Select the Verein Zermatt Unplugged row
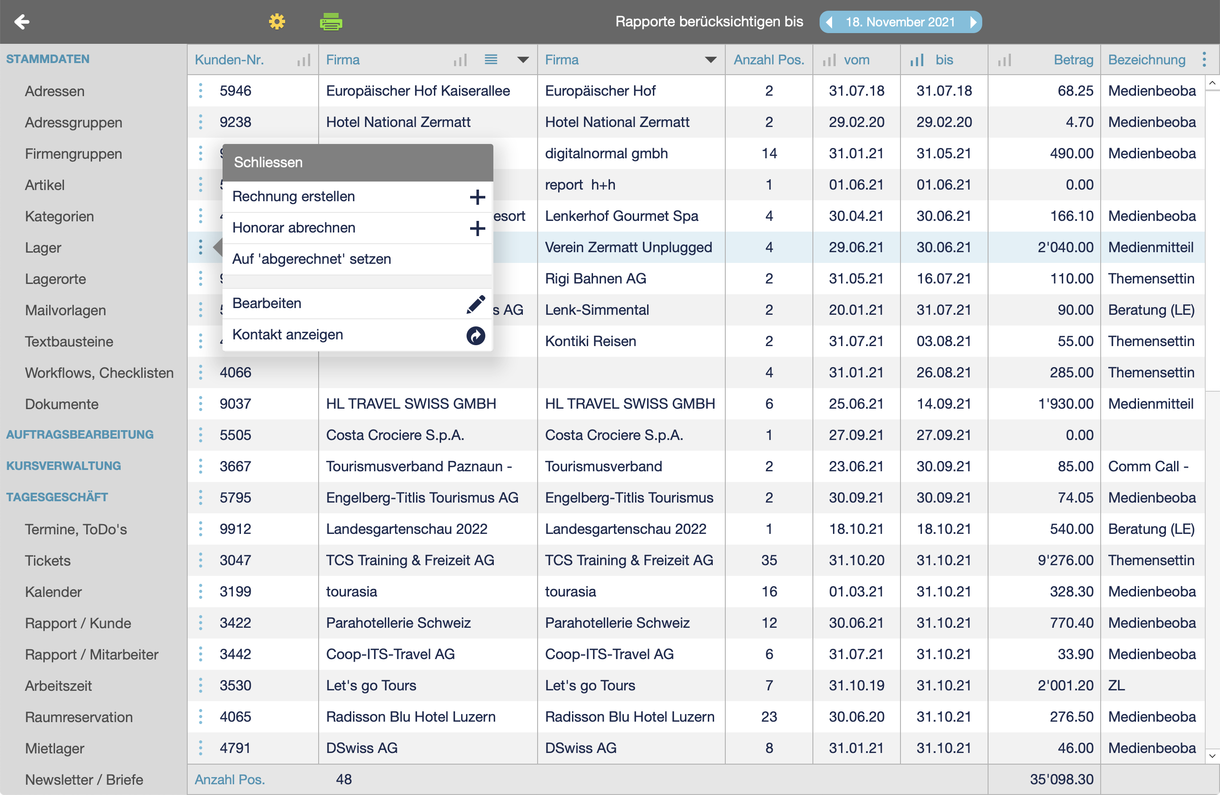The image size is (1220, 795). point(696,247)
